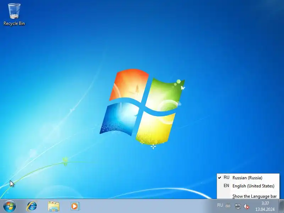
Task: Click the keyboard icon in the system tray
Action: click(x=228, y=206)
